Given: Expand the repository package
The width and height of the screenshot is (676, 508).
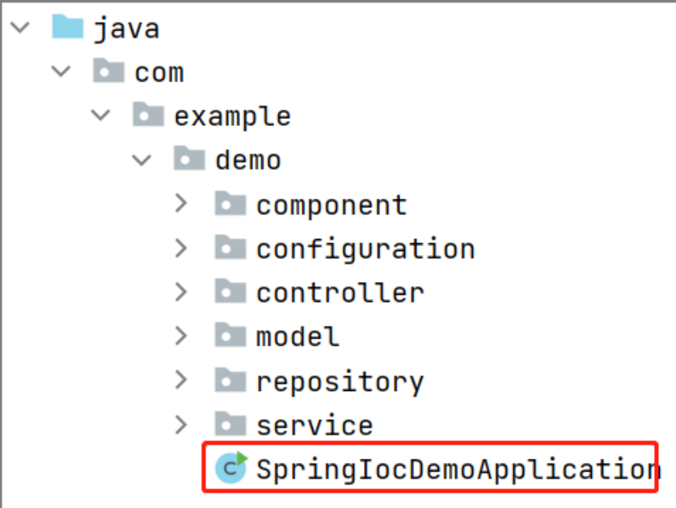Looking at the screenshot, I should click(x=181, y=380).
